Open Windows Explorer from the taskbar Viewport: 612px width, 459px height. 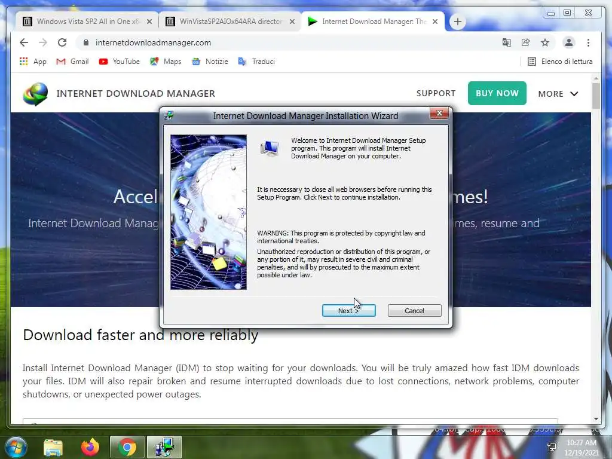(53, 447)
